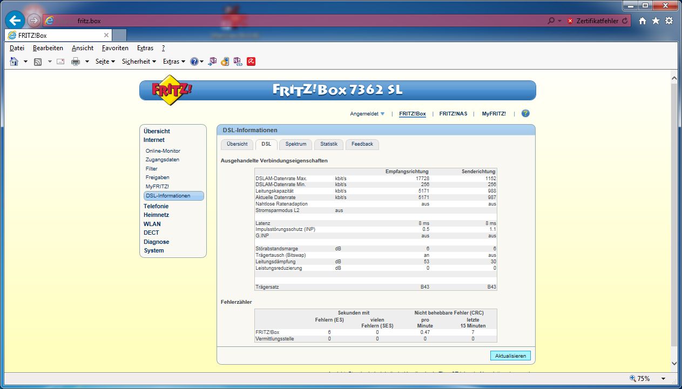Click the OneNote linked notes icon
The height and width of the screenshot is (389, 682).
click(x=238, y=62)
